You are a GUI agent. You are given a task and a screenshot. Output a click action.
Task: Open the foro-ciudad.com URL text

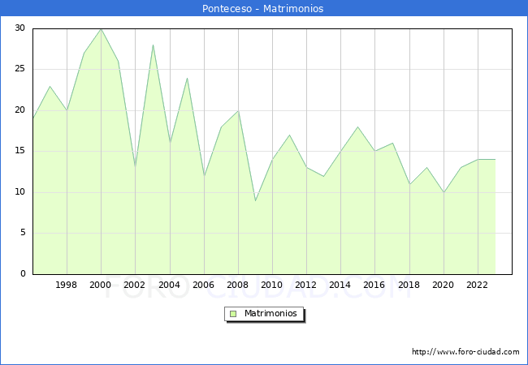tap(465, 352)
